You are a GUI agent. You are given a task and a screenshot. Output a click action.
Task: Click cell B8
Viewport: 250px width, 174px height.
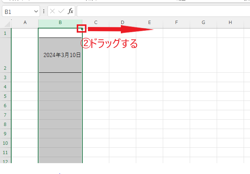click(x=60, y=124)
